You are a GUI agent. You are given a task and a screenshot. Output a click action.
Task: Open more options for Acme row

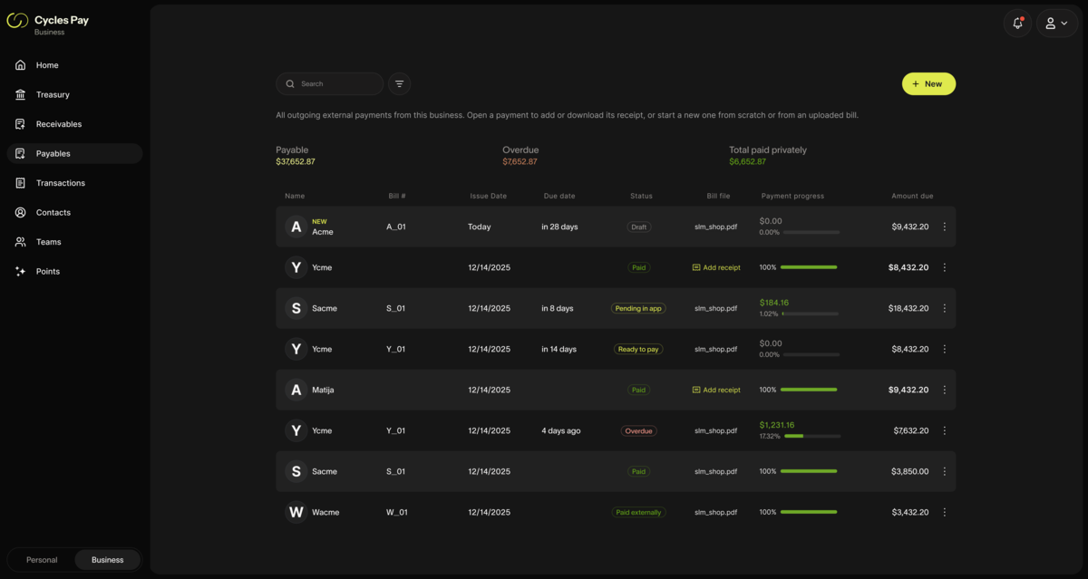[x=944, y=227]
